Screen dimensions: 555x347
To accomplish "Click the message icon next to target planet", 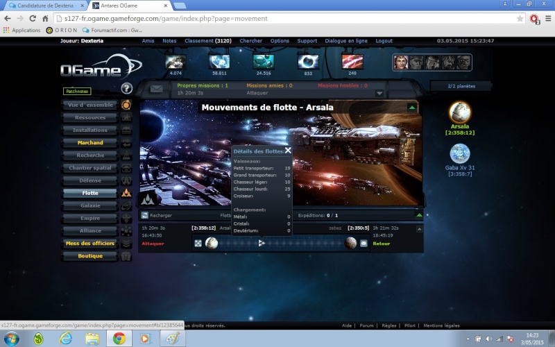I will 364,244.
